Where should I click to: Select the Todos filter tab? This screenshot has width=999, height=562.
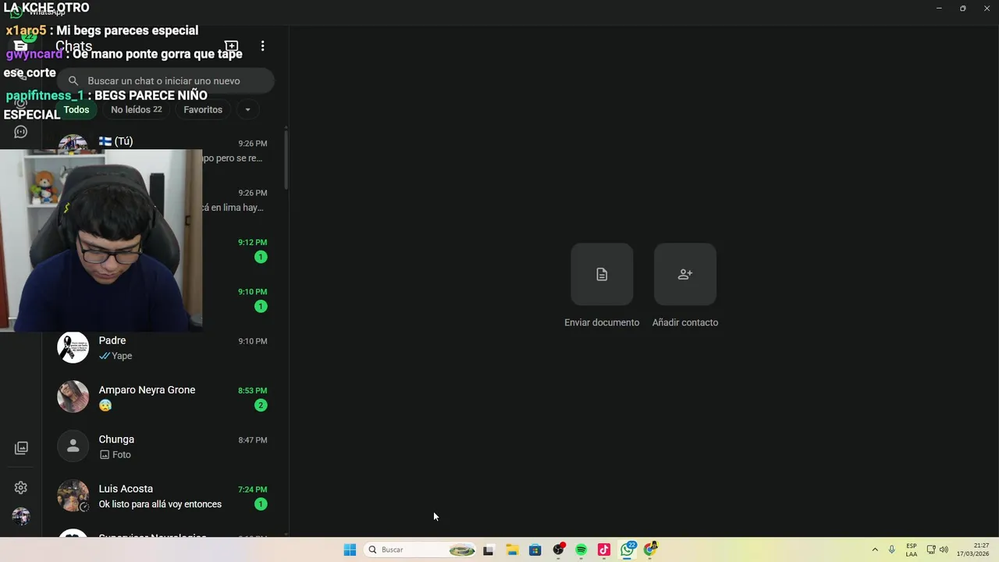coord(76,110)
